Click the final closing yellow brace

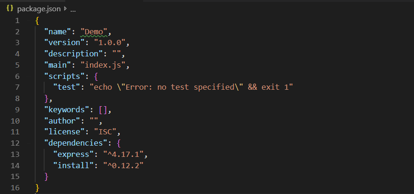[x=37, y=187]
